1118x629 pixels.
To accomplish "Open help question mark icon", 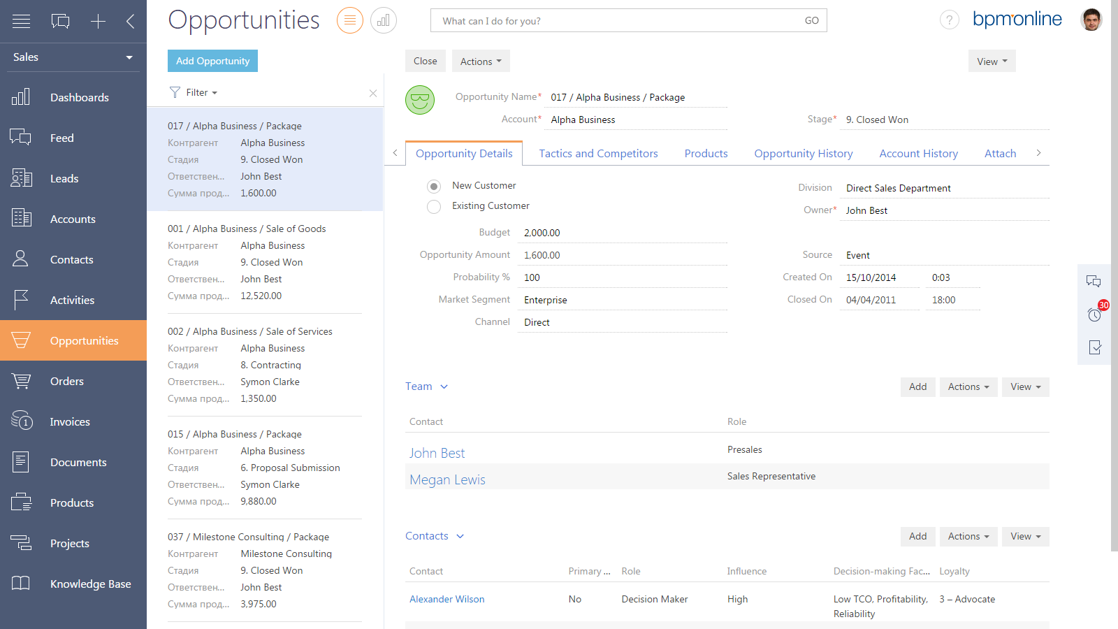I will pos(950,20).
